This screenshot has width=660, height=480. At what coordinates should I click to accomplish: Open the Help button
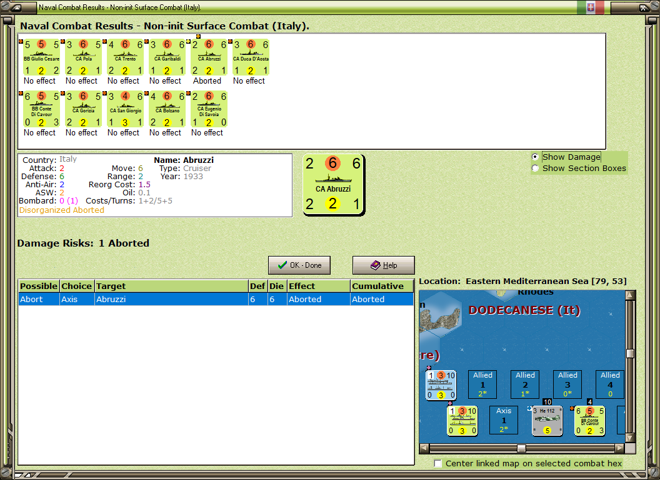pos(384,265)
